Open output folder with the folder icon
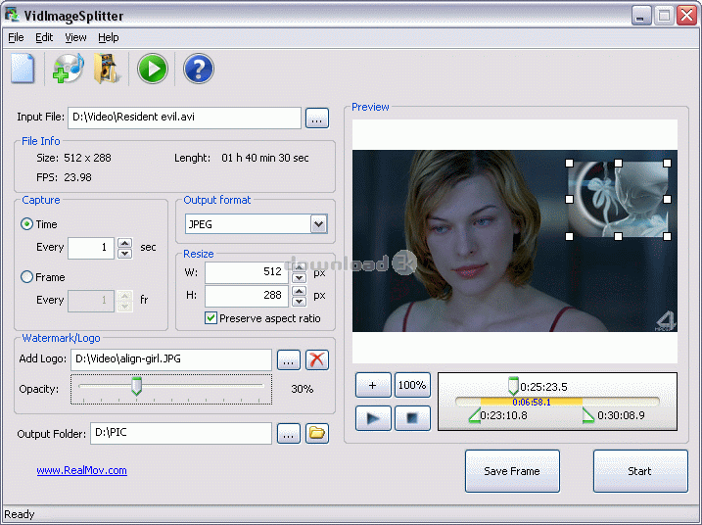 pos(316,433)
